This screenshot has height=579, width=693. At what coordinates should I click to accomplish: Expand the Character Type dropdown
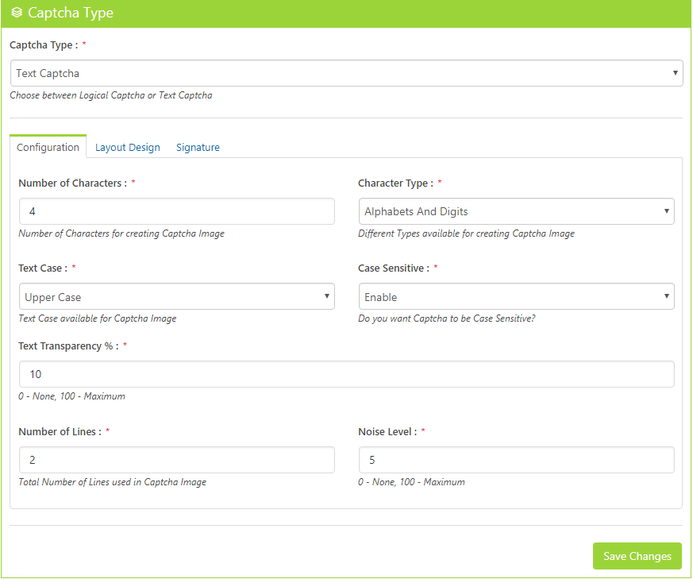point(516,211)
